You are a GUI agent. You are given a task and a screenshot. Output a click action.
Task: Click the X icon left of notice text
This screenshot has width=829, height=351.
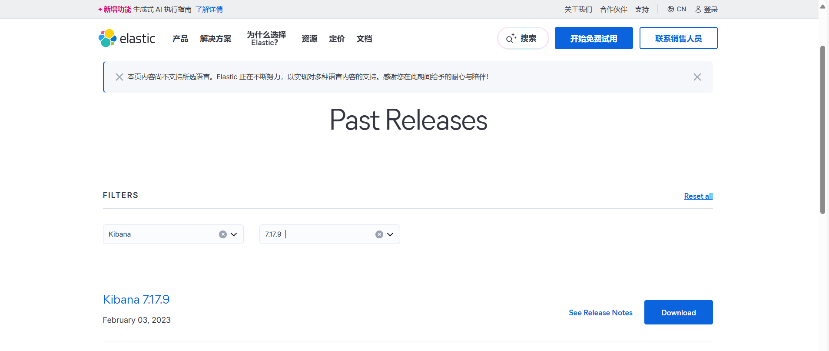119,77
